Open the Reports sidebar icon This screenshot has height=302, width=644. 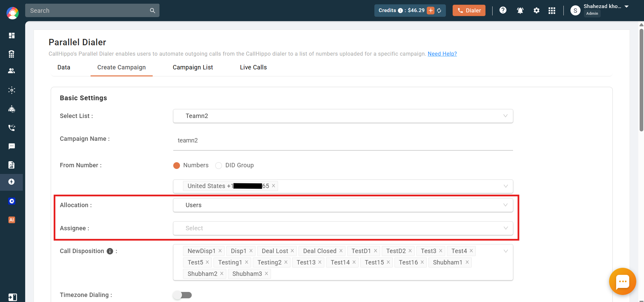pos(12,165)
